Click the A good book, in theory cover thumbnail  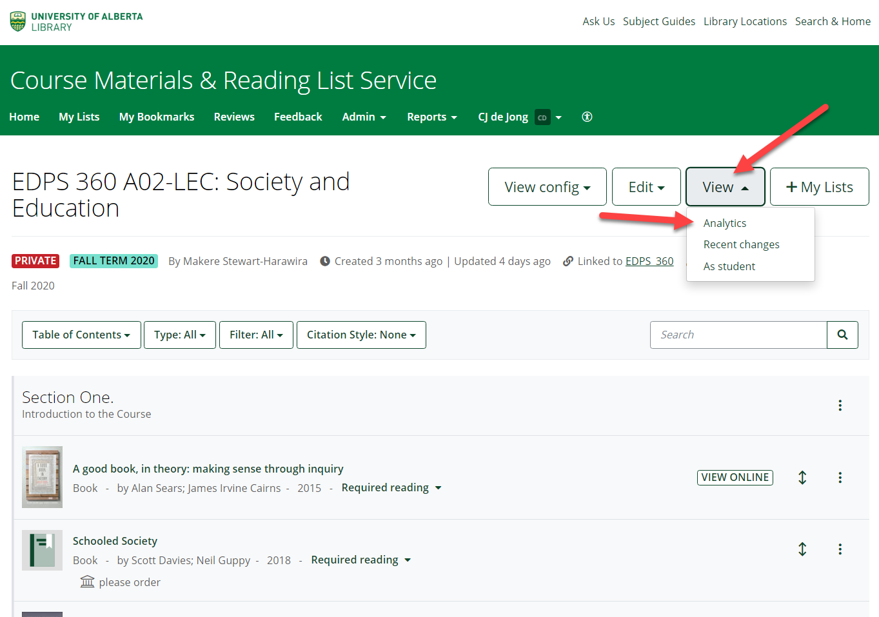(42, 477)
